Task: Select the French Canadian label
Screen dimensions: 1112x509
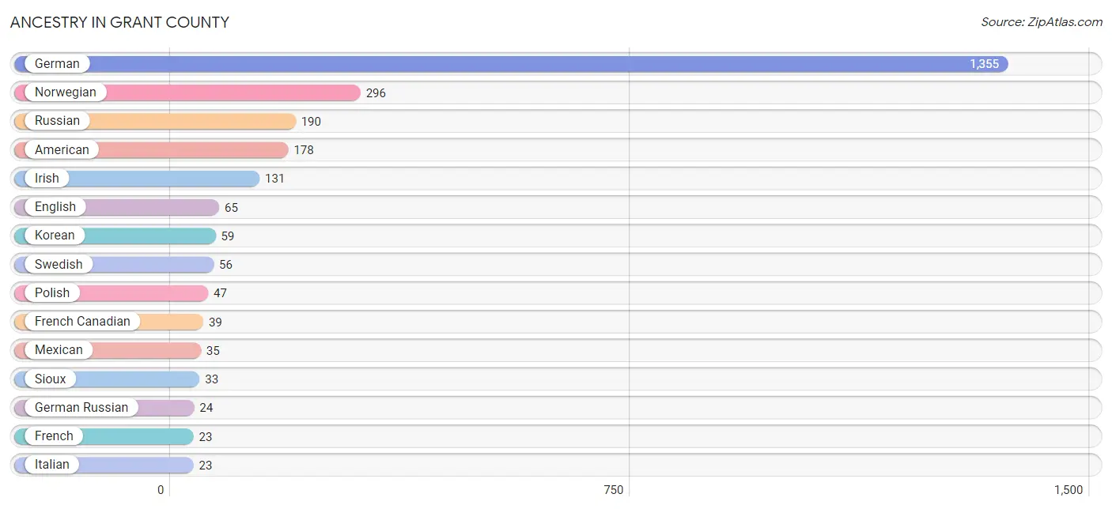Action: coord(82,322)
